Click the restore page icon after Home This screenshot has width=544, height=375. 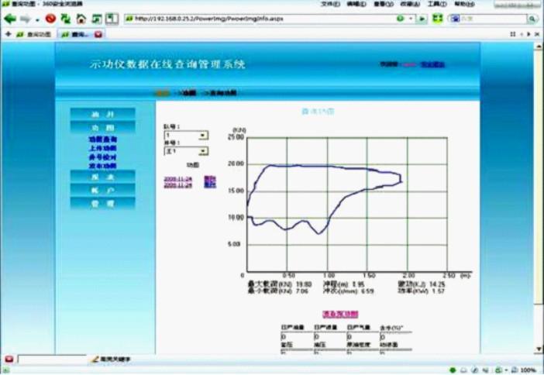point(96,19)
